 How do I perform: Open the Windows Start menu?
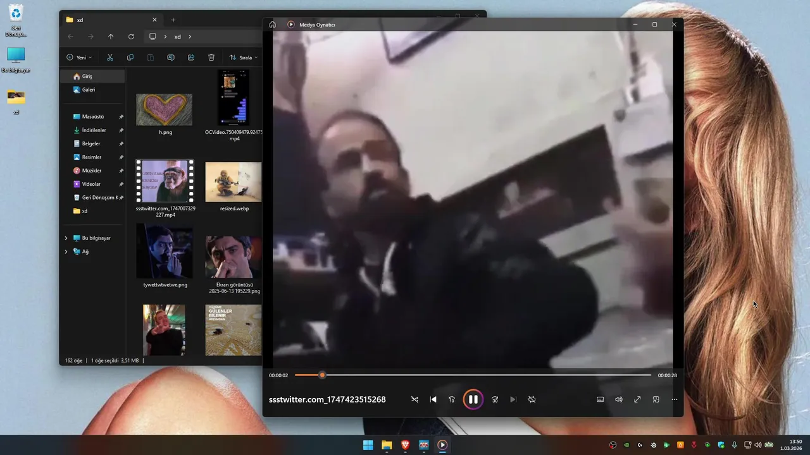tap(368, 445)
